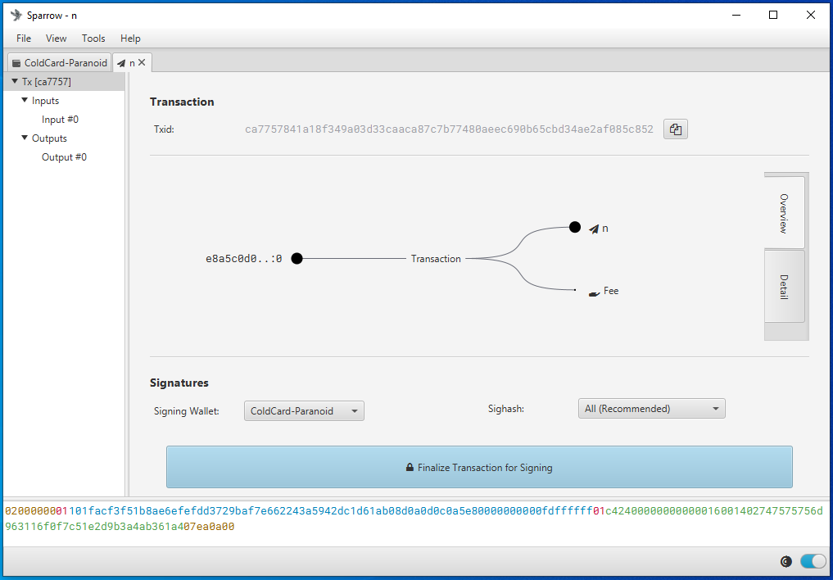Screen dimensions: 833x580
Task: Click the raw transaction hex at the bottom
Action: point(414,519)
